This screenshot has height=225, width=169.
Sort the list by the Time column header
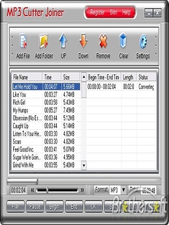52,77
